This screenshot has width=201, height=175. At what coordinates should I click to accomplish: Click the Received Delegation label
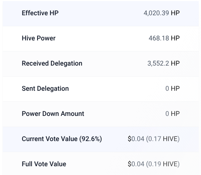(x=52, y=63)
